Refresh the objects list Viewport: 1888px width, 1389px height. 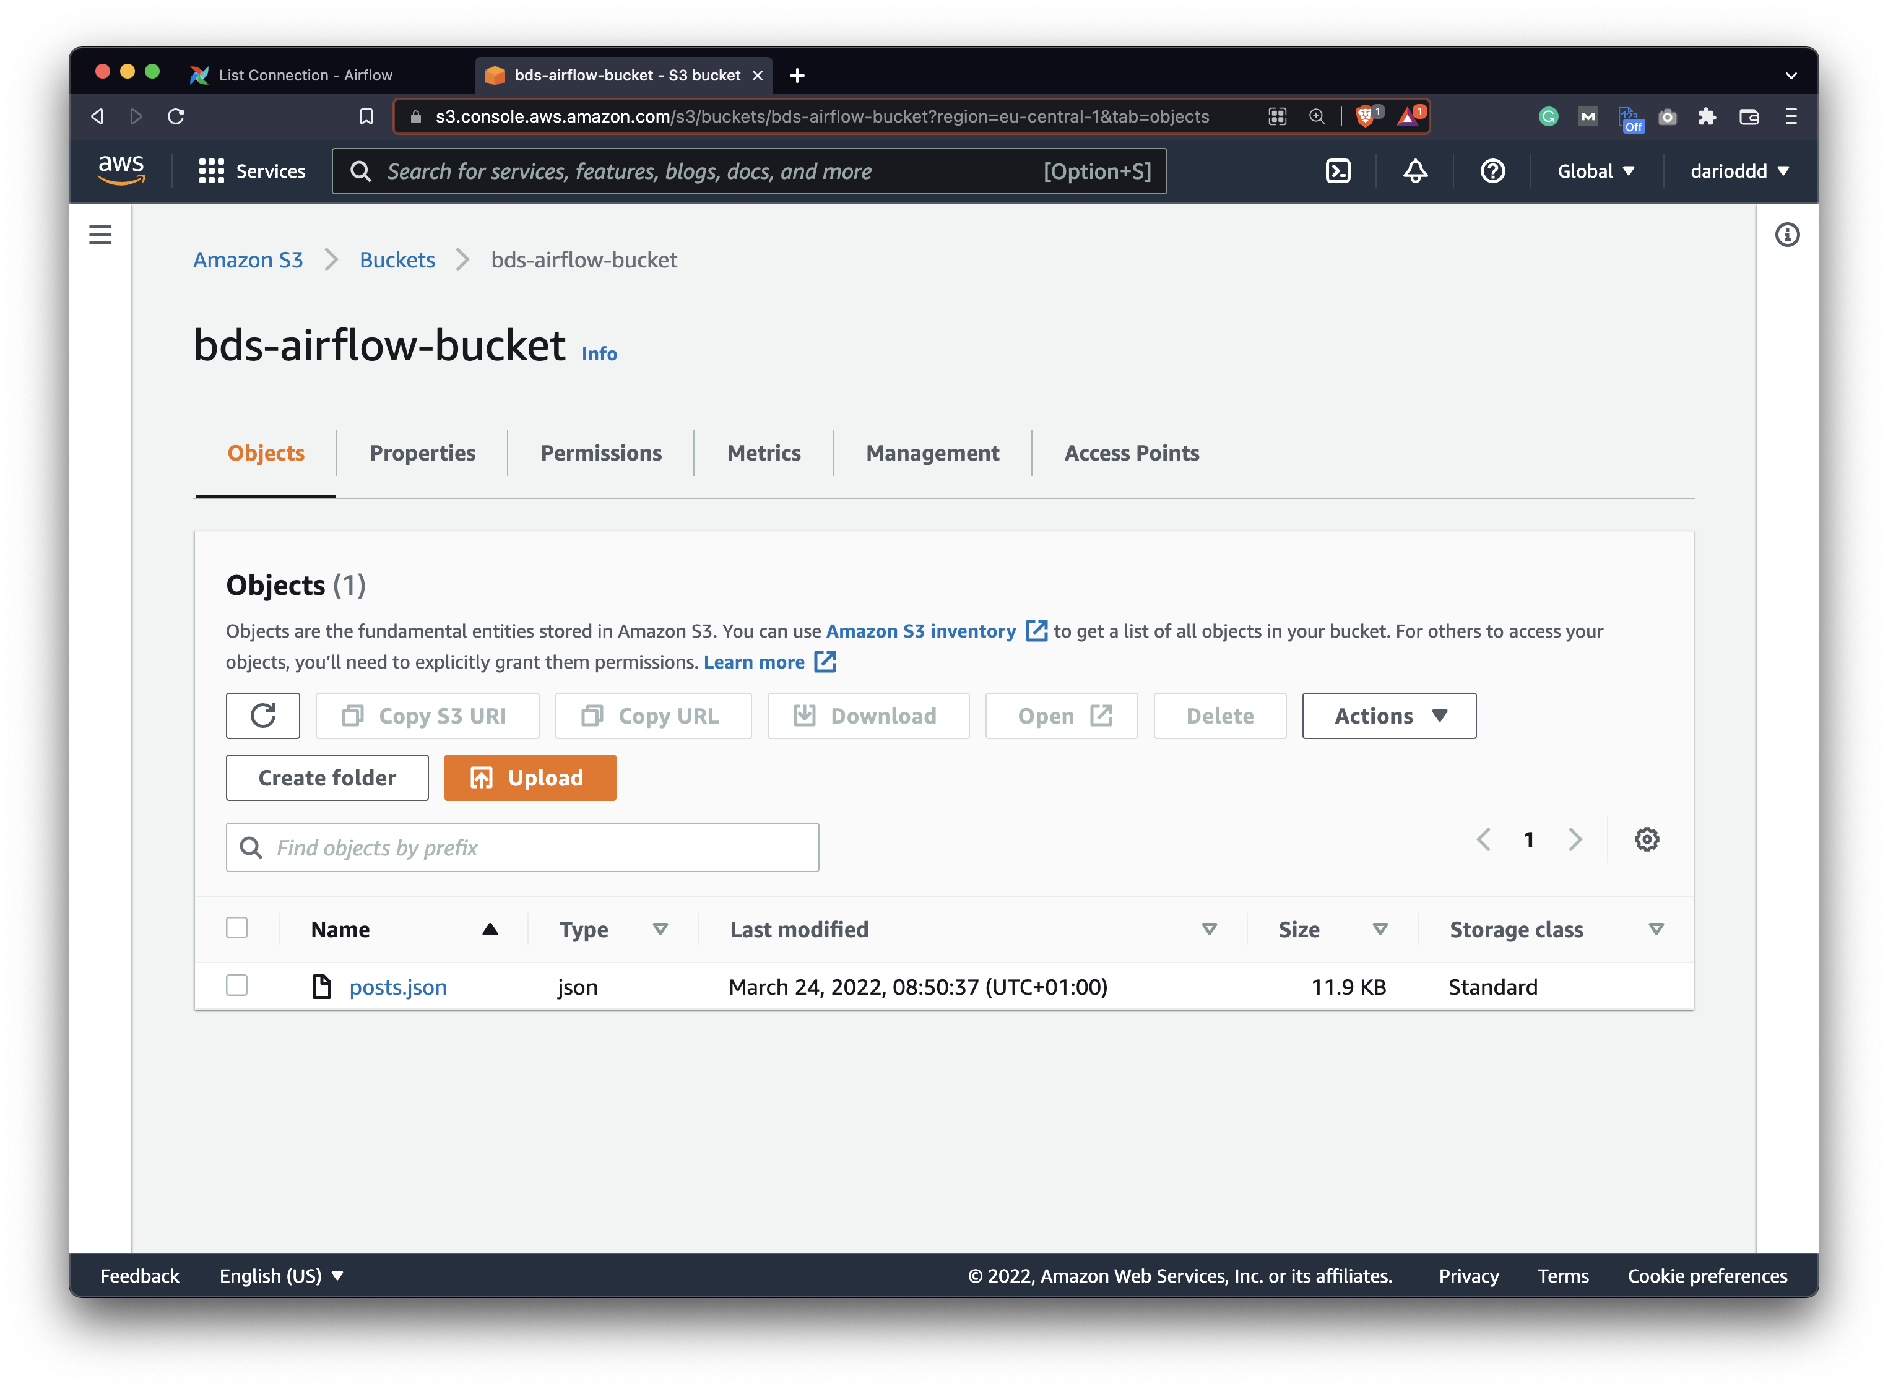263,716
